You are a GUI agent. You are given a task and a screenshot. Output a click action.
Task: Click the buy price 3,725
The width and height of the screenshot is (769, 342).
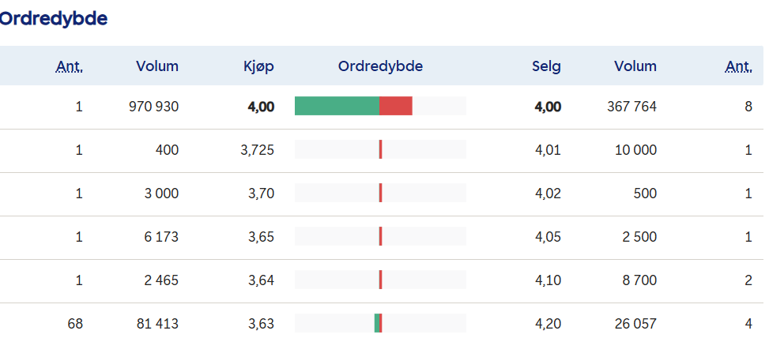click(257, 150)
